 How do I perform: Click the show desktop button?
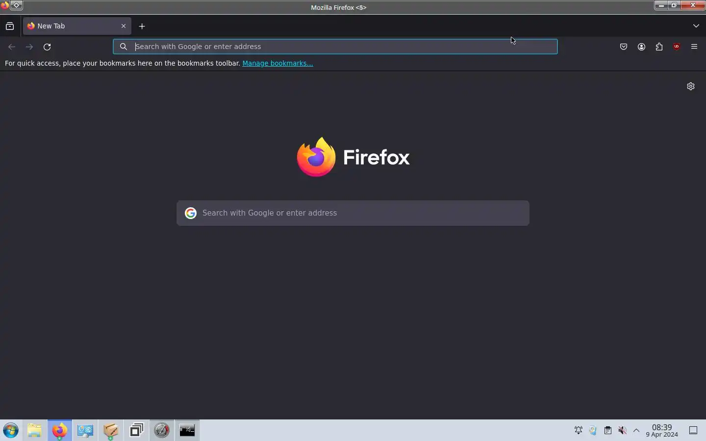pyautogui.click(x=694, y=431)
